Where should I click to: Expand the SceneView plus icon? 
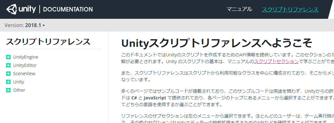[x=8, y=74]
